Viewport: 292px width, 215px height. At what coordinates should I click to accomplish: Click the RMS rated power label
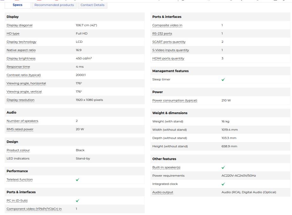coord(20,129)
